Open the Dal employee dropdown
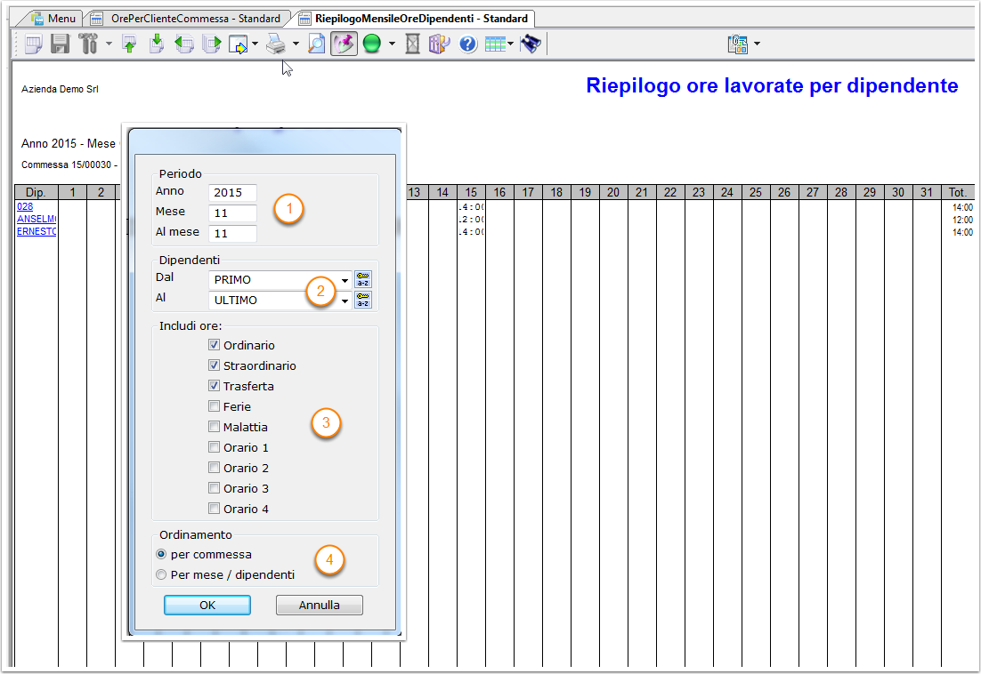The height and width of the screenshot is (674, 981). coord(345,280)
